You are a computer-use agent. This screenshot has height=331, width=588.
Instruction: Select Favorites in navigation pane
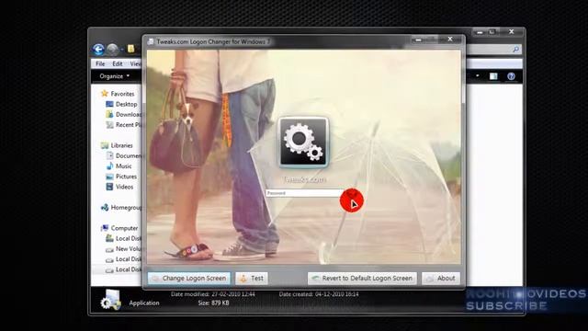(122, 94)
